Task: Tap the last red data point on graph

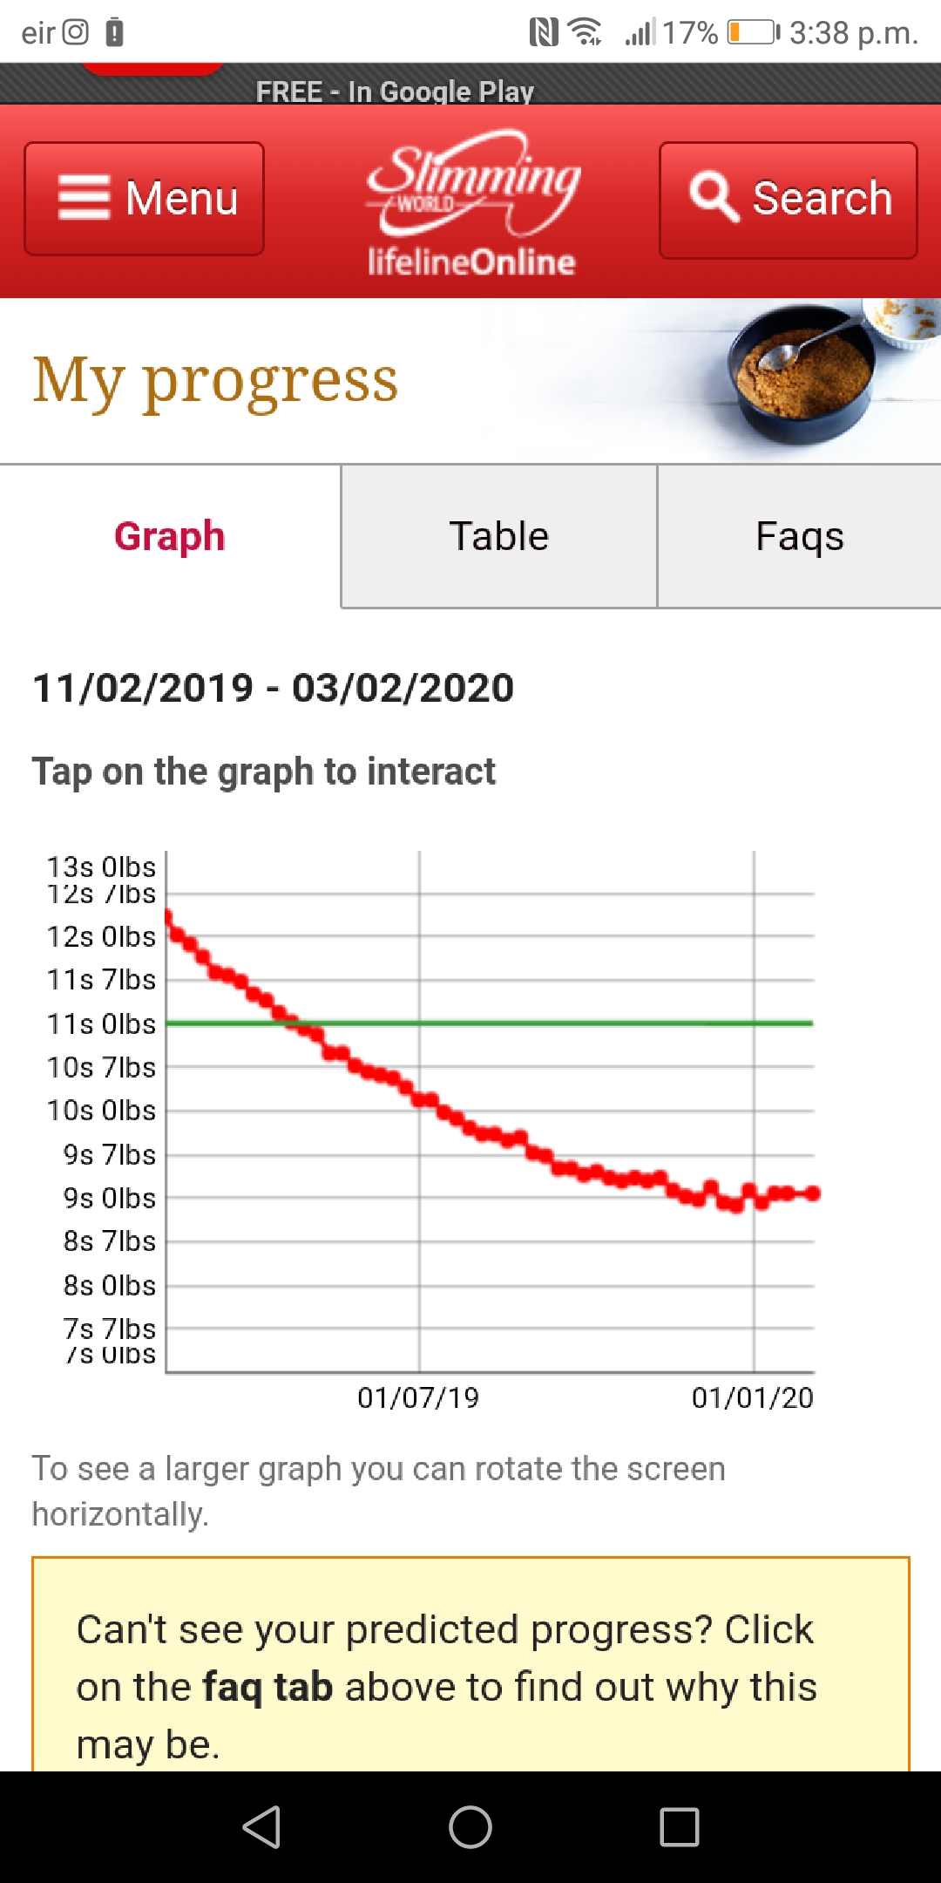Action: 813,1193
